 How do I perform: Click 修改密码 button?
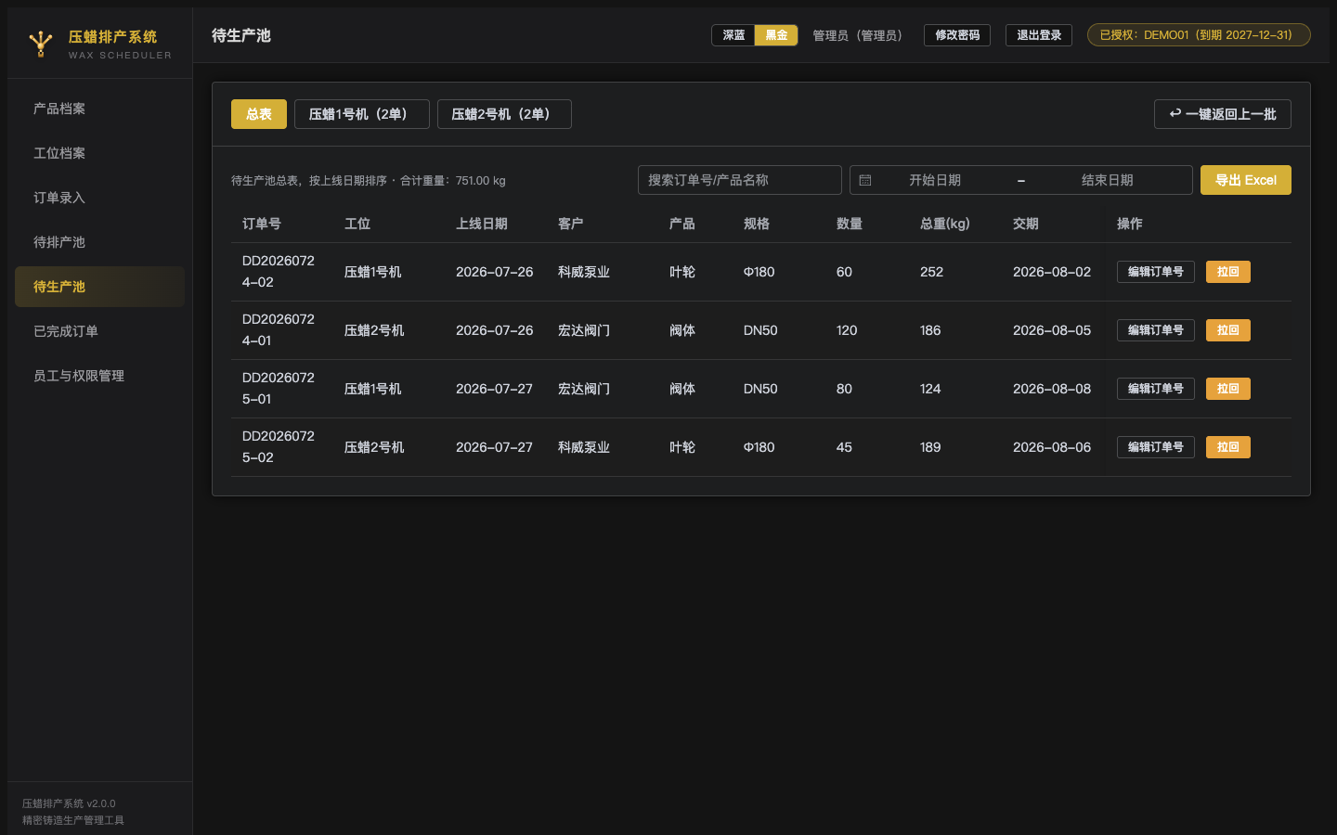pos(957,35)
